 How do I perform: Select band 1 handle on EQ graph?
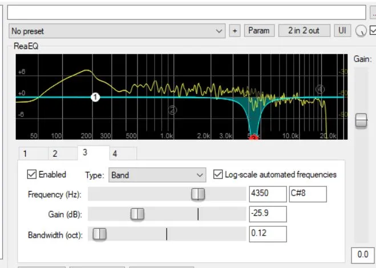click(x=95, y=98)
